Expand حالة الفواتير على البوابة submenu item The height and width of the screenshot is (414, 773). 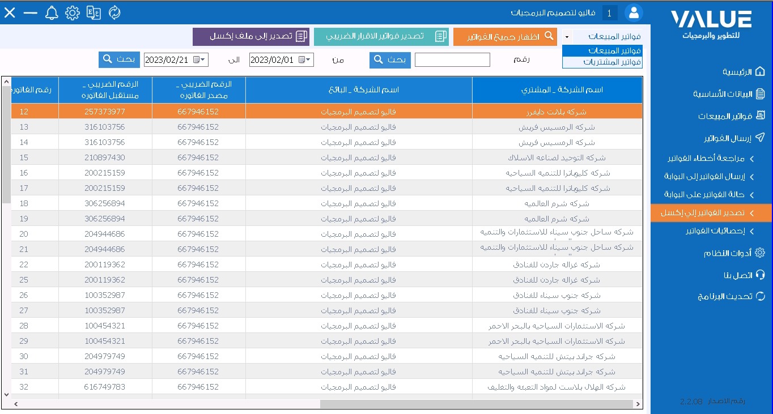(x=751, y=195)
